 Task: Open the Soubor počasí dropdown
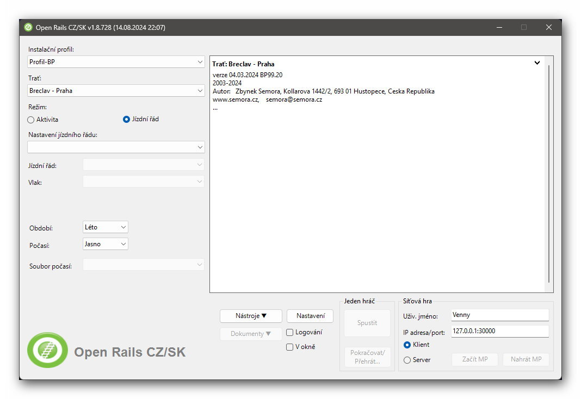point(144,265)
